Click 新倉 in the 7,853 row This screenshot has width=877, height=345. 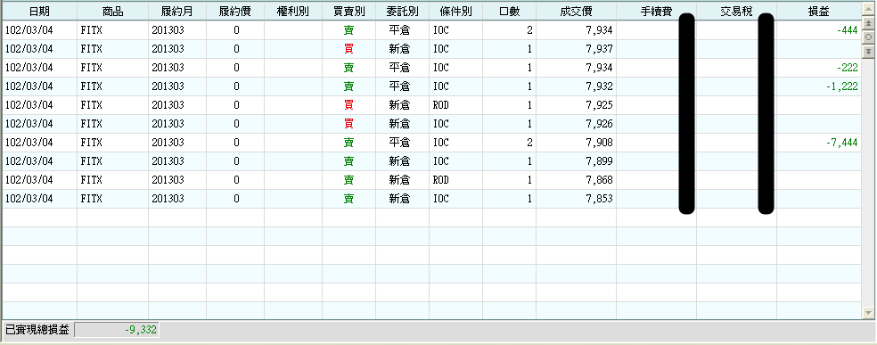tap(399, 199)
